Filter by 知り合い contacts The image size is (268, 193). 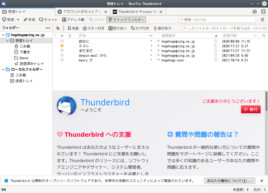pyautogui.click(x=118, y=28)
